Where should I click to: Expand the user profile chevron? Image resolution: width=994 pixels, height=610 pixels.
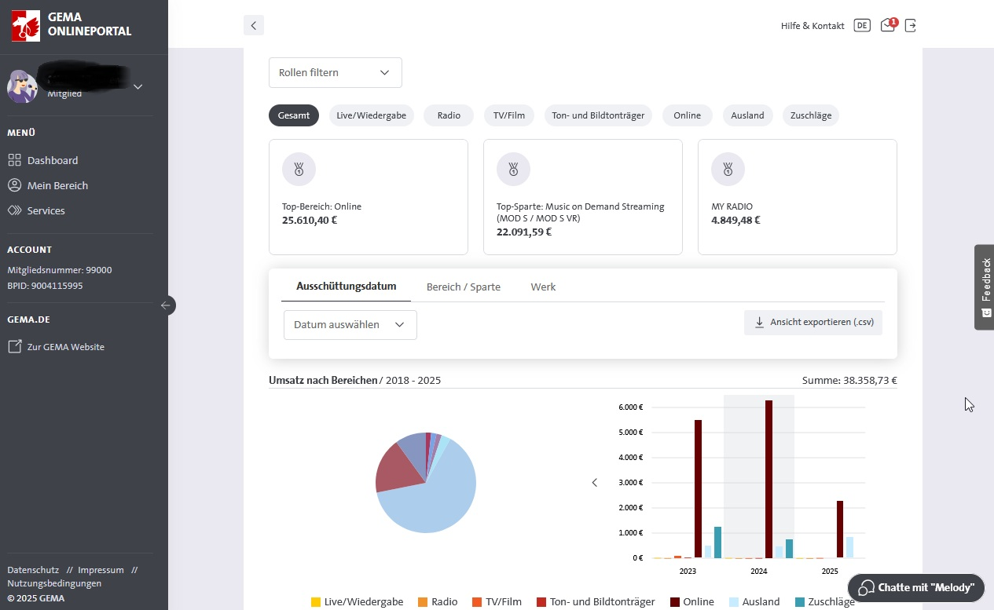(138, 86)
